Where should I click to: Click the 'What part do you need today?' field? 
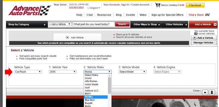point(94,24)
